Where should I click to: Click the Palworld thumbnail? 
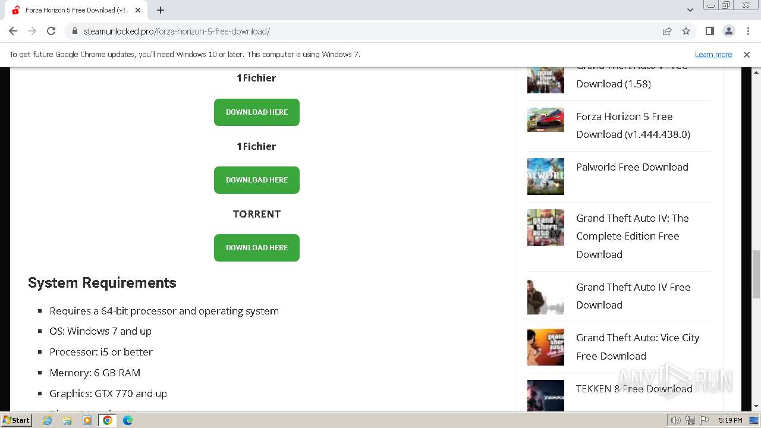coord(545,177)
